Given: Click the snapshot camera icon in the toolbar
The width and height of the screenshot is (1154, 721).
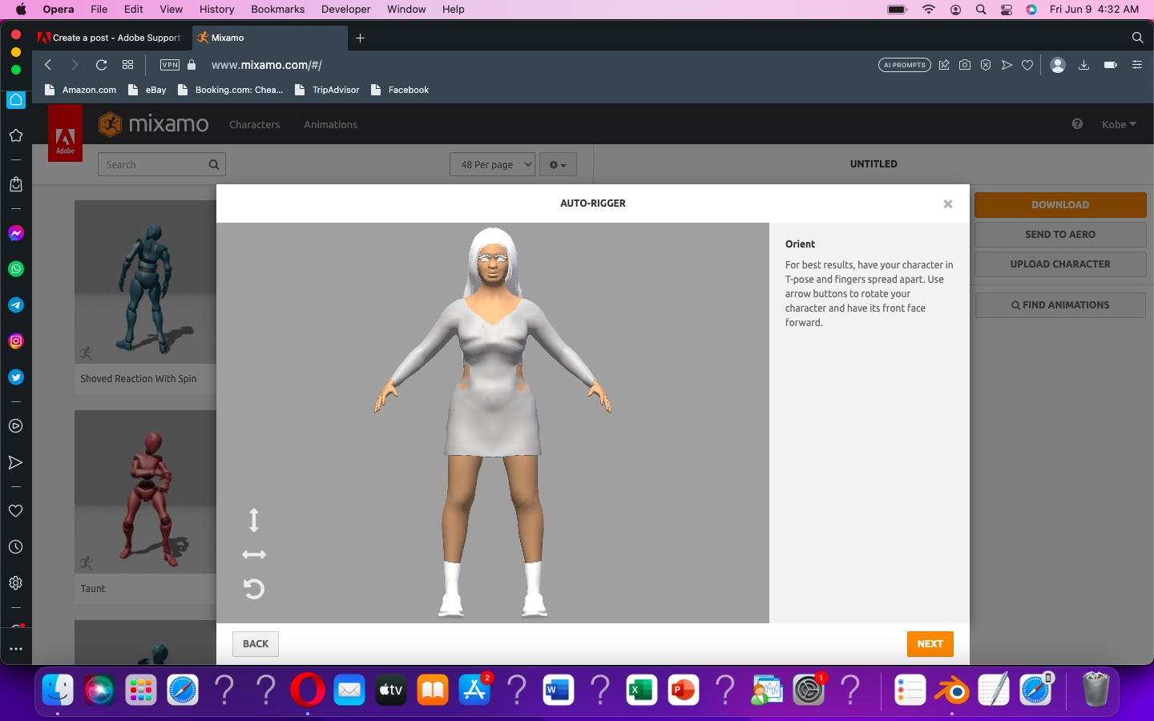Looking at the screenshot, I should (965, 65).
